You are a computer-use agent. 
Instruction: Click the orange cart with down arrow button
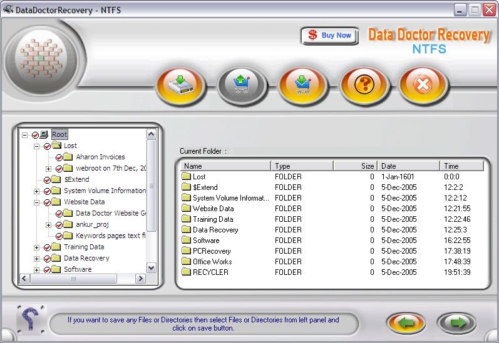click(303, 86)
